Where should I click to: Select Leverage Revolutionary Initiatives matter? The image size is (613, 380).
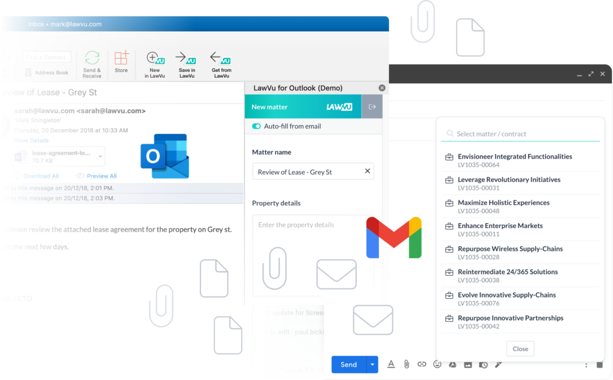(x=520, y=183)
